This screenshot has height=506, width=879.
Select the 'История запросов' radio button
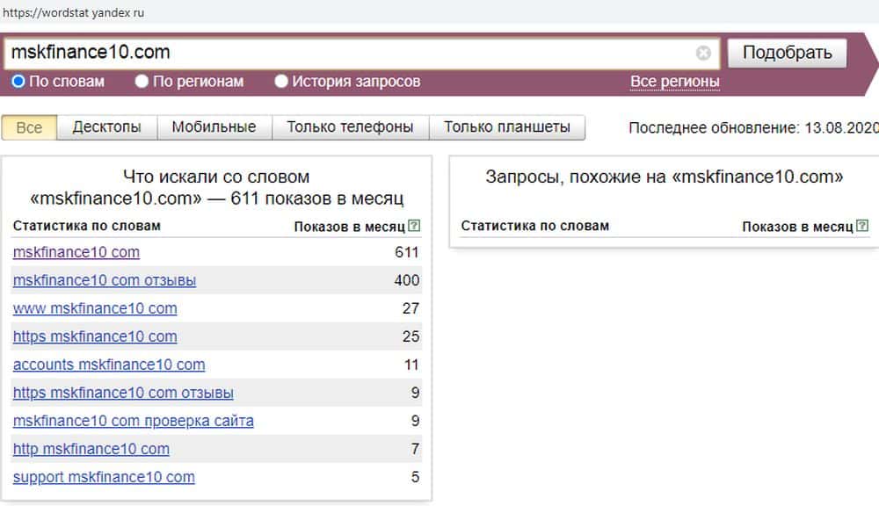[281, 82]
